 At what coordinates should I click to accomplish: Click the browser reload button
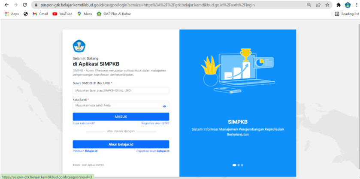click(24, 5)
